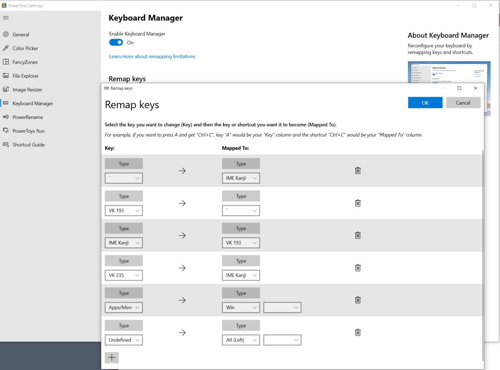Click Type button above Apps/Menu key
This screenshot has width=500, height=370.
tap(124, 294)
